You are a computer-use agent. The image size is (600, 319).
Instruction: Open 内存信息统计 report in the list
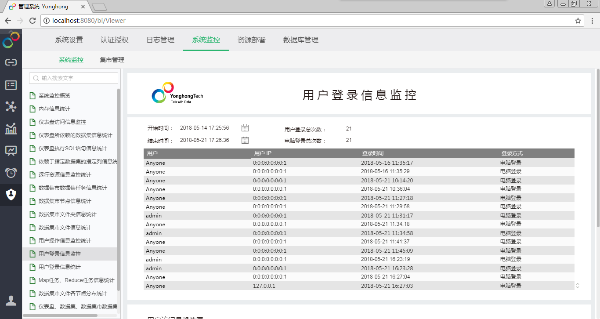tap(54, 109)
